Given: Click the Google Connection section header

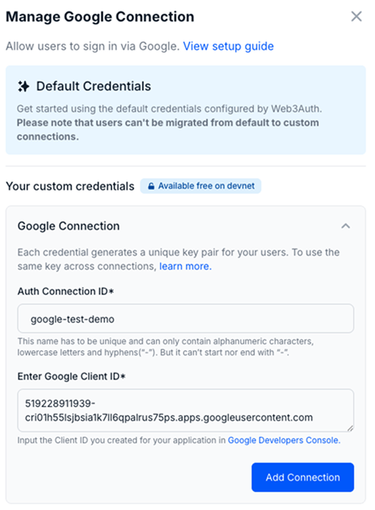Looking at the screenshot, I should (x=69, y=226).
